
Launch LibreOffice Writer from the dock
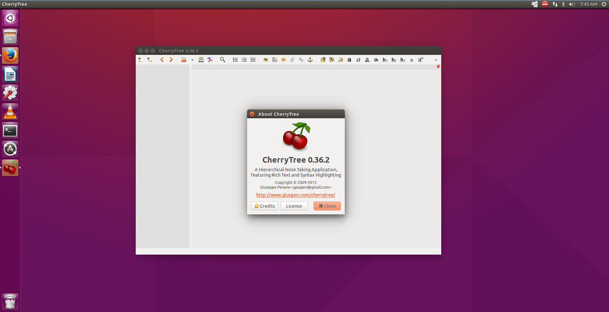10,74
